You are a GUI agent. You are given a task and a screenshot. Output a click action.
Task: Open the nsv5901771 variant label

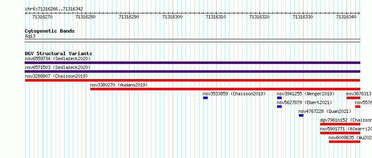(x=346, y=129)
